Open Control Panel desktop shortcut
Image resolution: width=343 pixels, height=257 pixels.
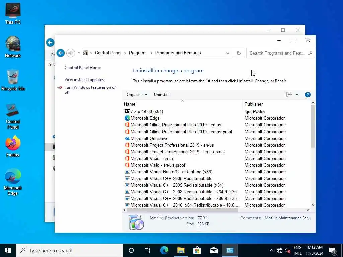tap(13, 116)
